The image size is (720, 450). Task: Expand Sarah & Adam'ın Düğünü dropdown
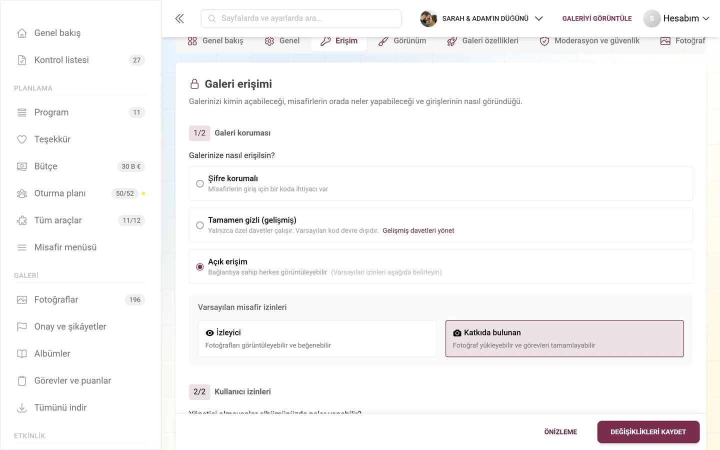coord(481,18)
